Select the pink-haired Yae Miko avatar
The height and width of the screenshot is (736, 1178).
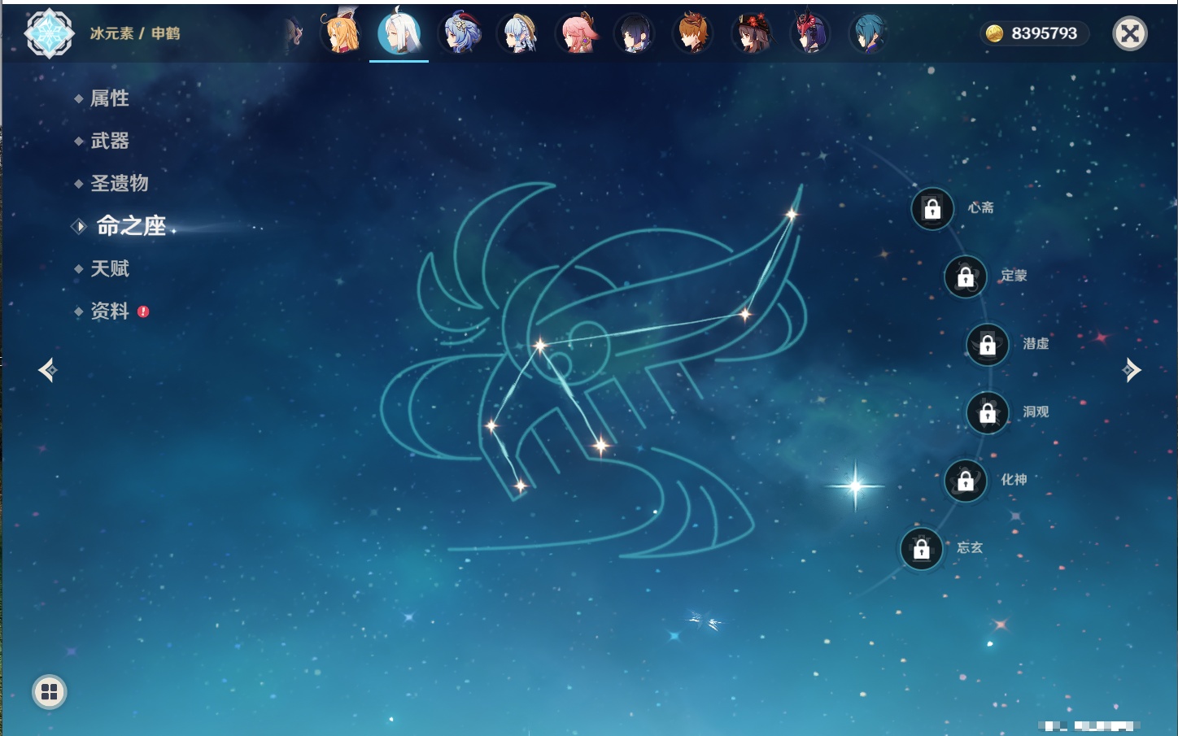577,34
